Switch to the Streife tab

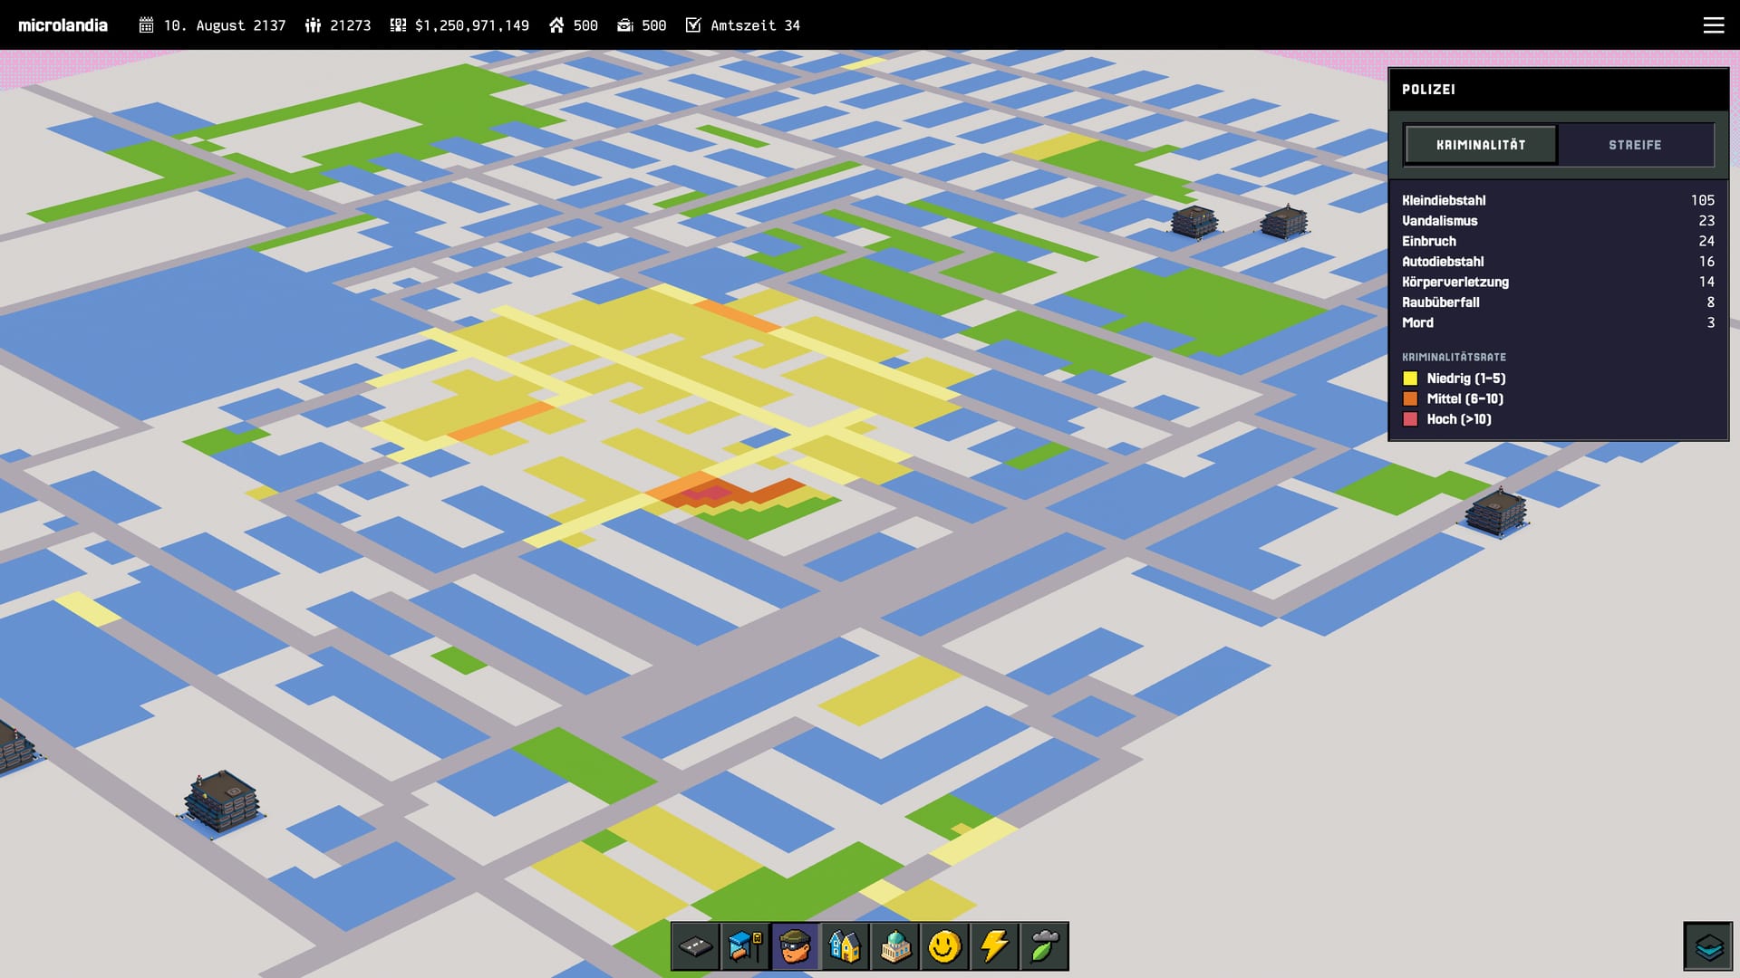pos(1635,145)
